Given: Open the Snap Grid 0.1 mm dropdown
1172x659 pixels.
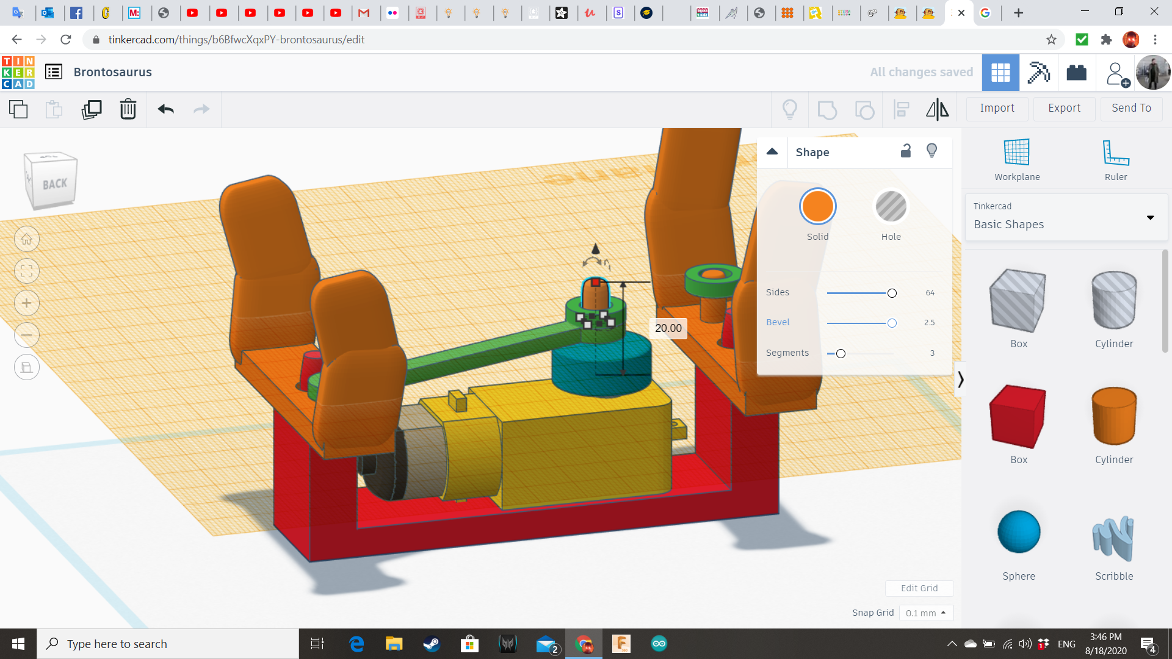Looking at the screenshot, I should click(x=926, y=613).
